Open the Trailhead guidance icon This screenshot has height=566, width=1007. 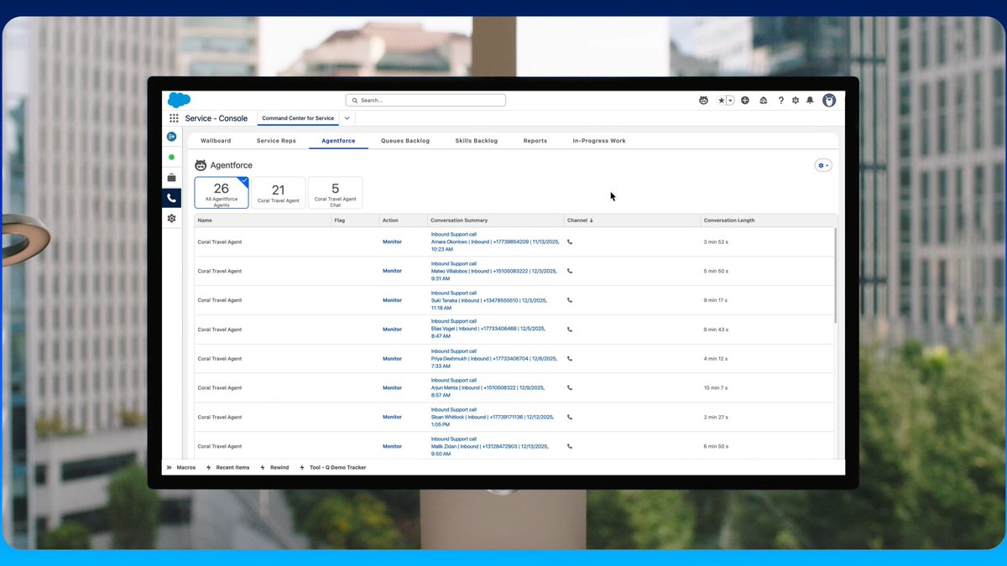[x=764, y=101]
